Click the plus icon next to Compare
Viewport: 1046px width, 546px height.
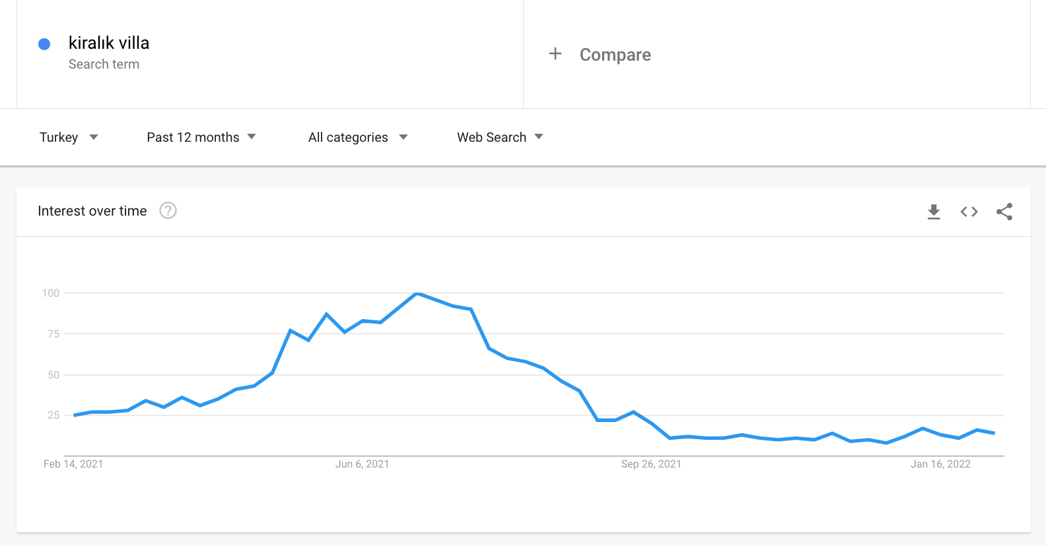[555, 53]
